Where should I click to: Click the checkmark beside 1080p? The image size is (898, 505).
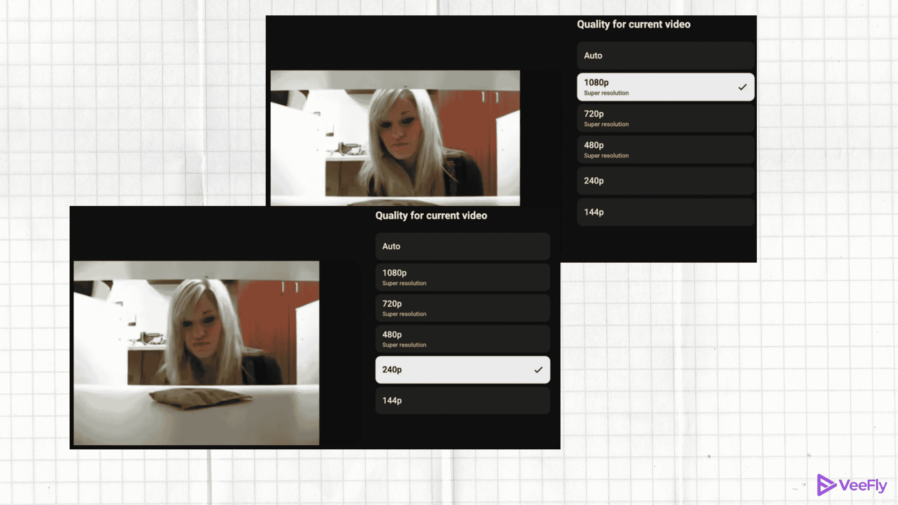(742, 87)
